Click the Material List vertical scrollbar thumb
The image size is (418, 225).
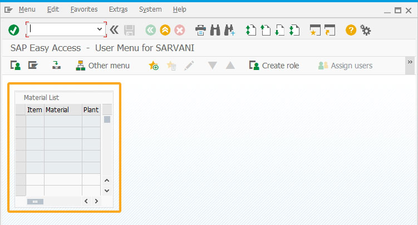[107, 119]
